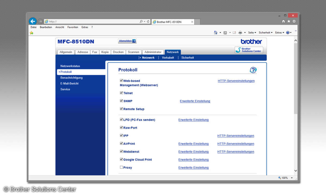Expand the print dropdown arrow
The width and height of the screenshot is (326, 195).
245,32
